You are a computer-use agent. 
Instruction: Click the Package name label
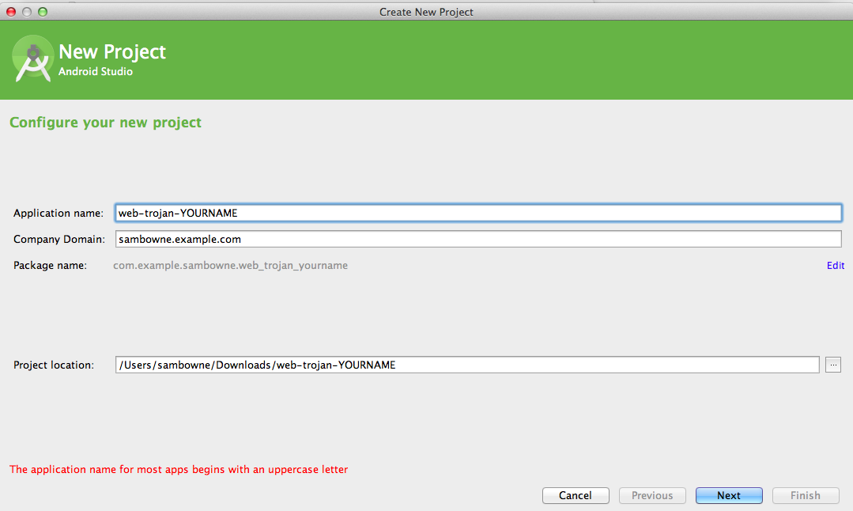pyautogui.click(x=50, y=266)
